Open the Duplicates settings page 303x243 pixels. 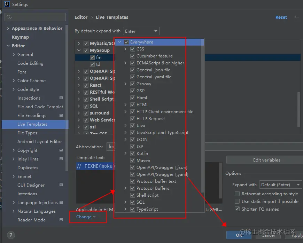(x=28, y=168)
